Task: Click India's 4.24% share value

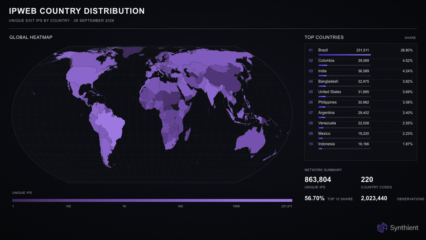Action: [408, 71]
